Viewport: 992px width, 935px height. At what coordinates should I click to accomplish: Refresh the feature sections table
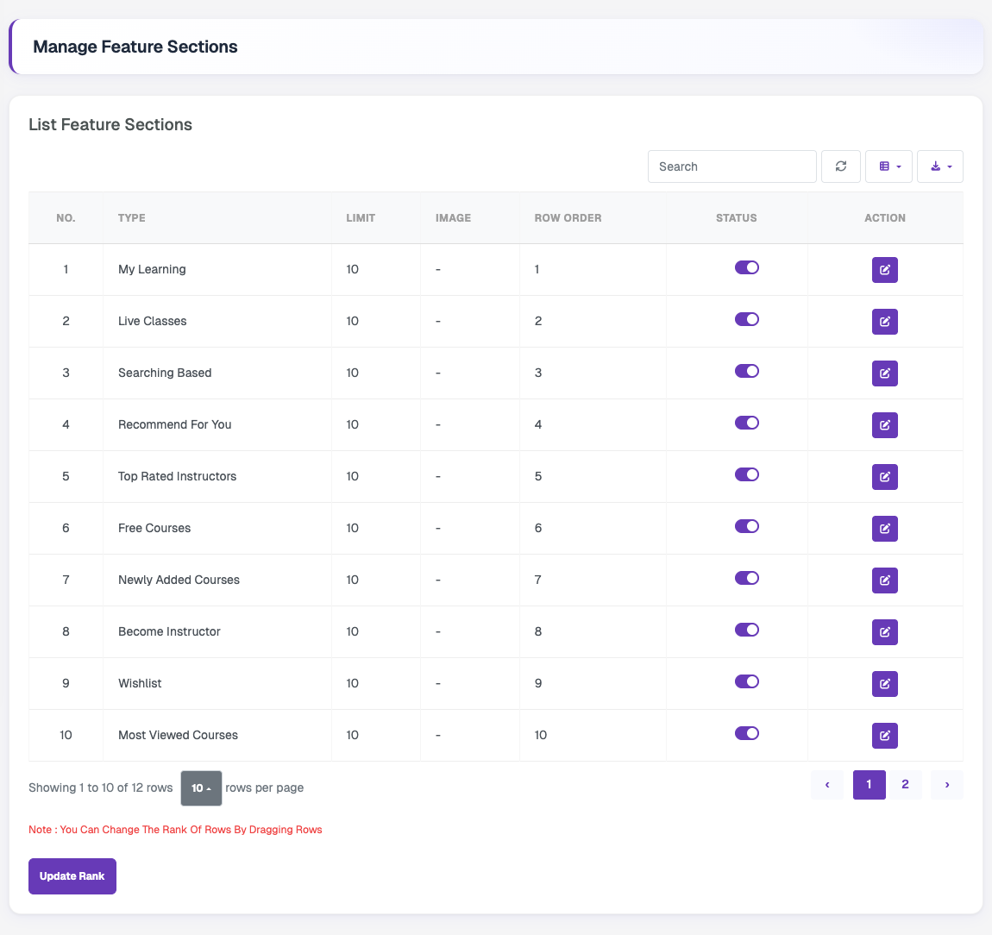click(841, 166)
